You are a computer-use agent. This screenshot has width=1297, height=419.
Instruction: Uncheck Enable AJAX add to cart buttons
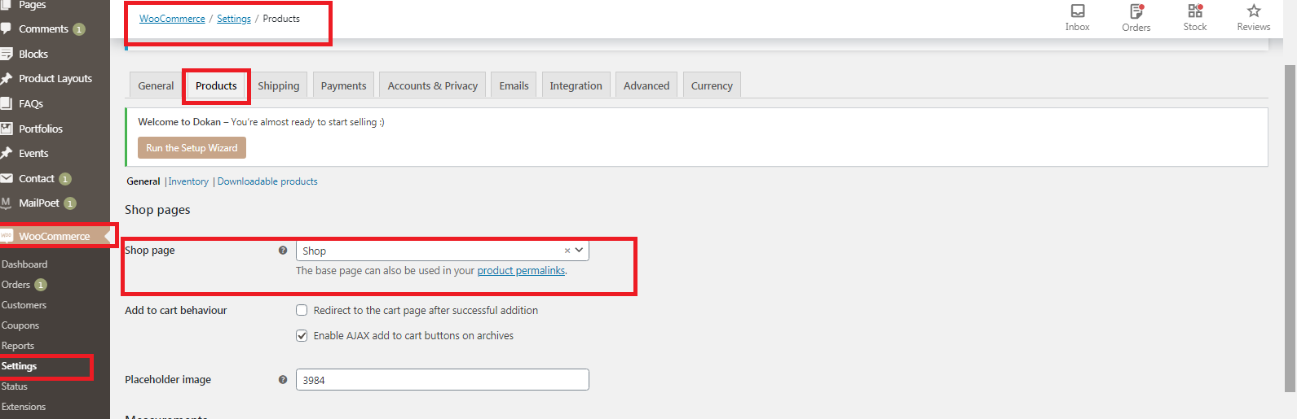click(x=302, y=335)
